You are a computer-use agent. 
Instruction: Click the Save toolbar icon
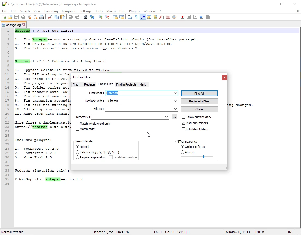[16, 17]
